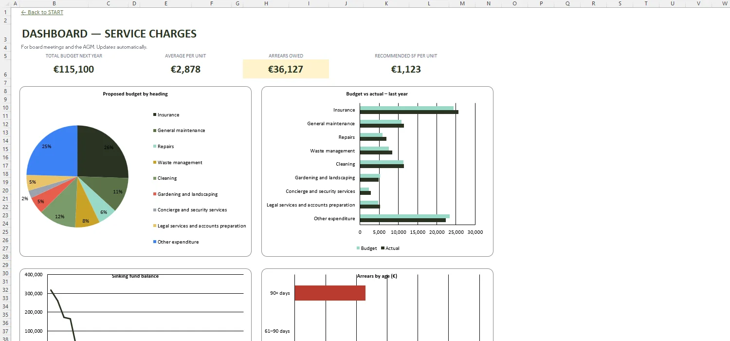Click the AVERAGE PER UNIT label
The image size is (730, 341).
click(x=185, y=56)
